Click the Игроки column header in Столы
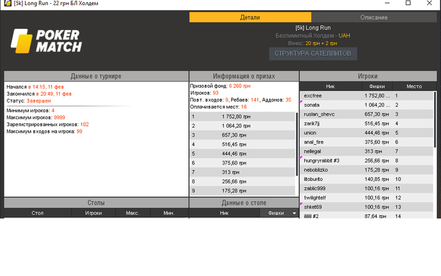The image size is (441, 276). (93, 213)
